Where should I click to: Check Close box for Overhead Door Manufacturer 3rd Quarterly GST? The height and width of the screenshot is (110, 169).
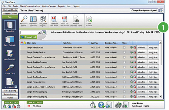(124, 87)
